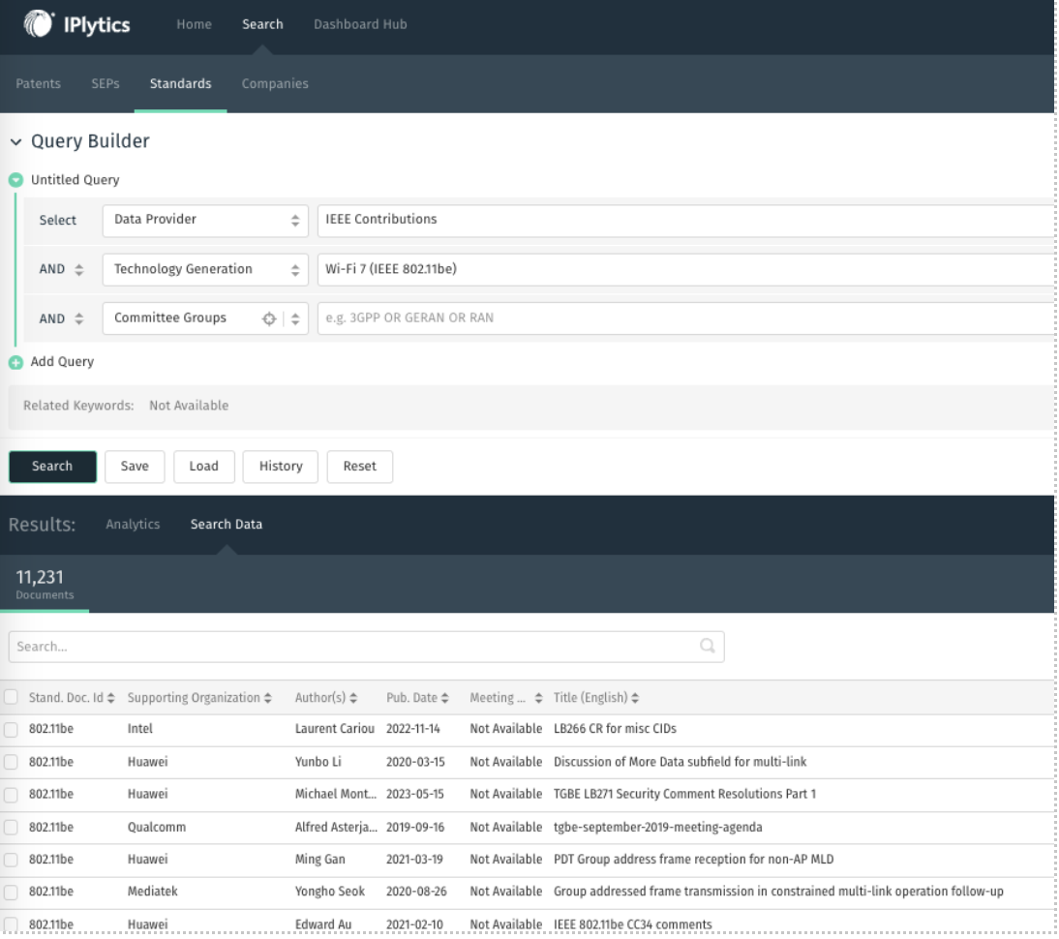Check the Qualcomm Alfred Asterja... row

click(x=11, y=828)
